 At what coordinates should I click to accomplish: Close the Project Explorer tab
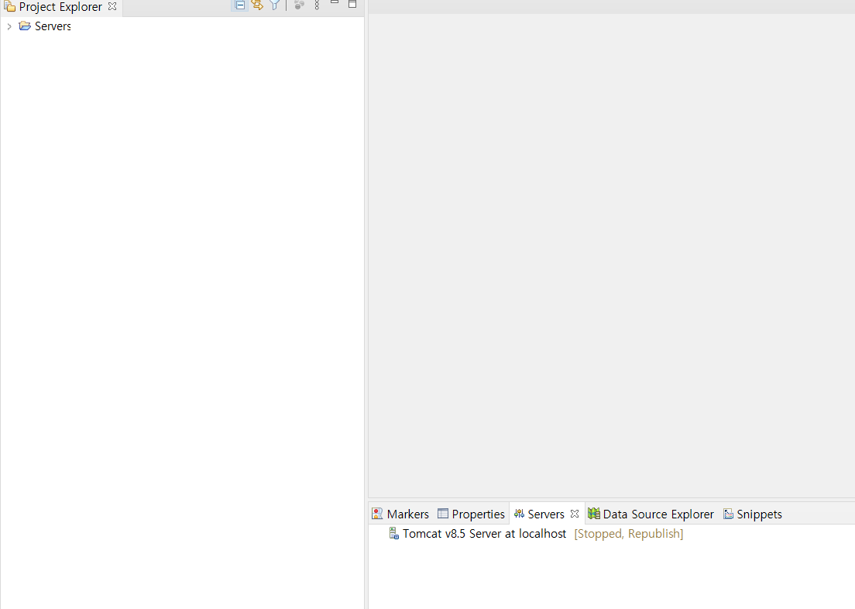coord(112,6)
